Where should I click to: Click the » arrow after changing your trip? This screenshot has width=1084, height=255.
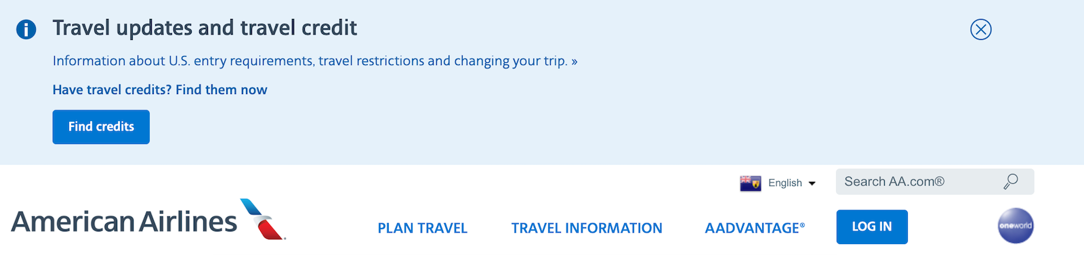click(575, 62)
